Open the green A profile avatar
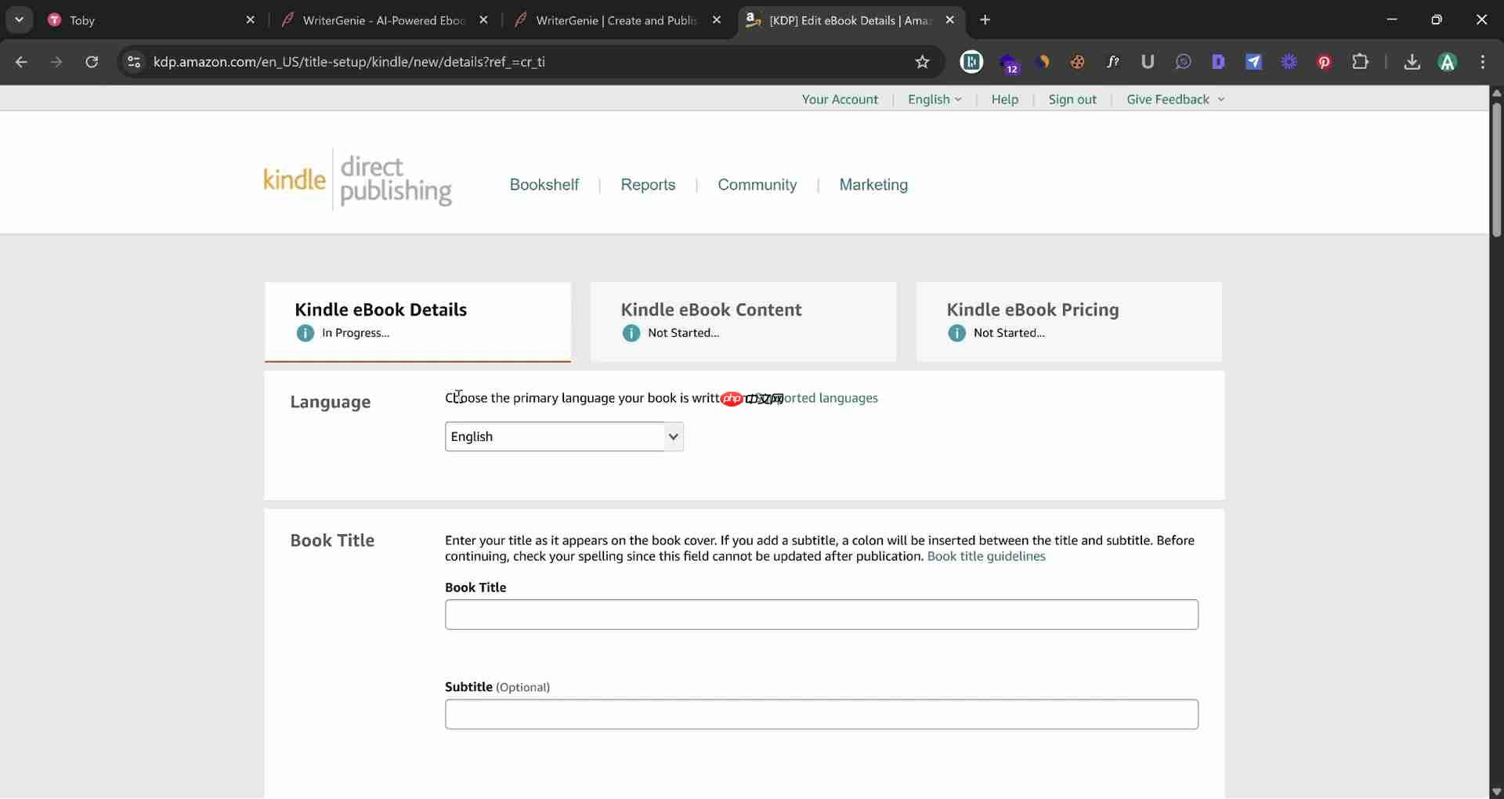The height and width of the screenshot is (799, 1504). coord(1447,62)
